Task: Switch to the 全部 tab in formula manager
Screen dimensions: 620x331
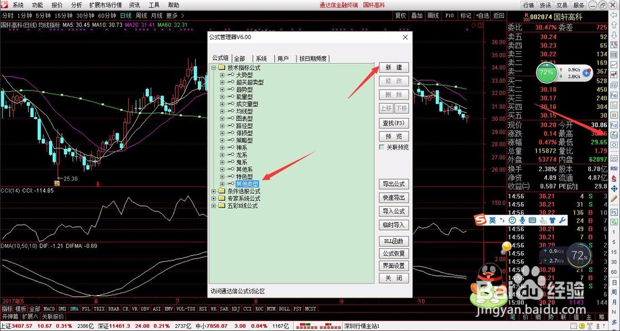Action: [x=239, y=58]
